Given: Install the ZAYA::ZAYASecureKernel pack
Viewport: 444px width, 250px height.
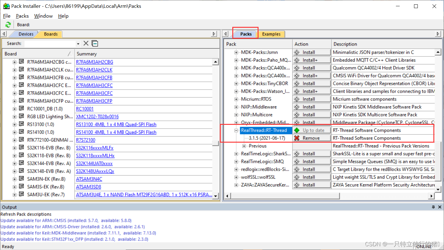Looking at the screenshot, I should (x=312, y=185).
